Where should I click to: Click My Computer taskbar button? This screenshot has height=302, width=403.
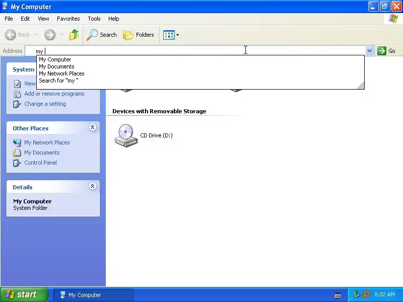pyautogui.click(x=94, y=295)
